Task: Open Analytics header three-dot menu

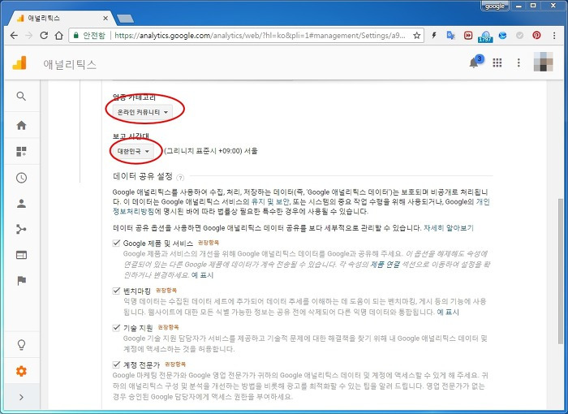Action: coord(519,63)
